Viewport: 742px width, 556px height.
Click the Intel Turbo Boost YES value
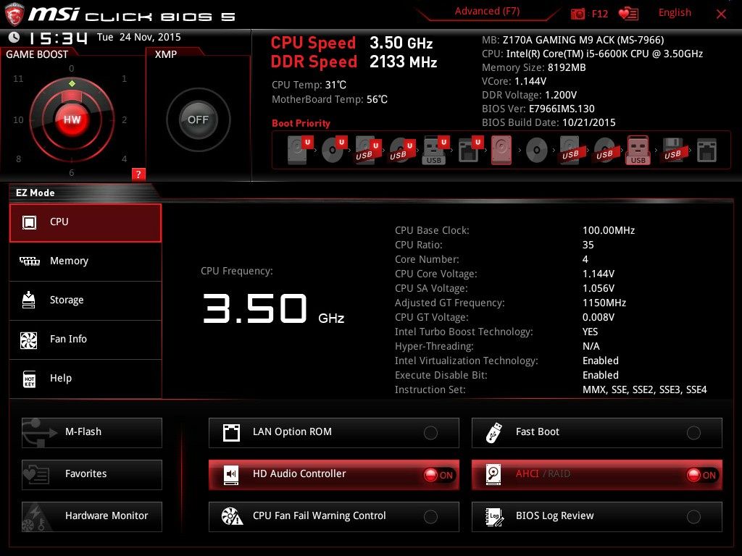(590, 332)
